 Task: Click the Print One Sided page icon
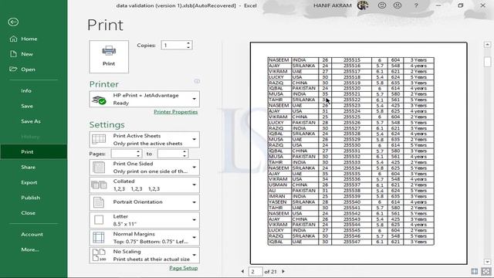click(99, 168)
